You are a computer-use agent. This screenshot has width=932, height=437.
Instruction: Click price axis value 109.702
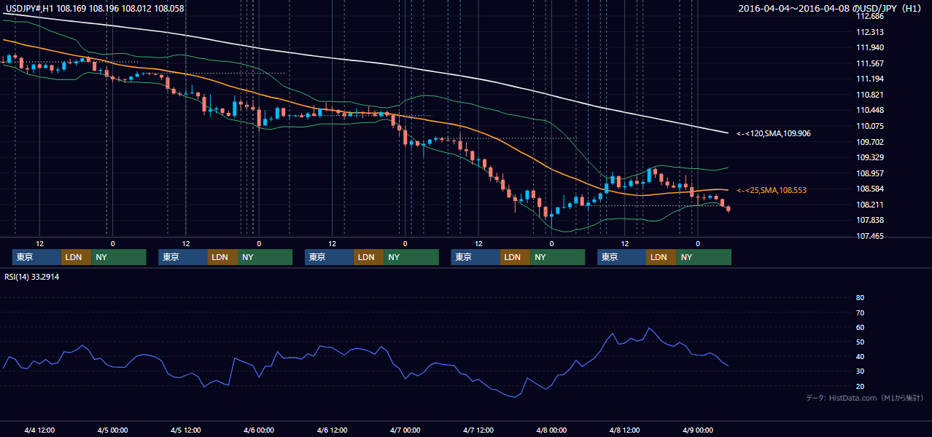[x=870, y=142]
